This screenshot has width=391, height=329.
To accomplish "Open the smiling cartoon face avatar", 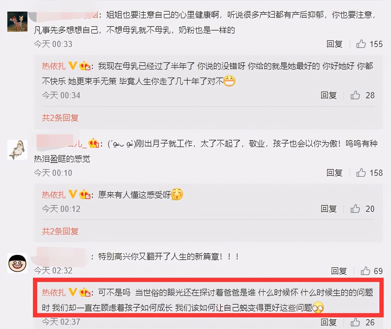I will point(17,263).
